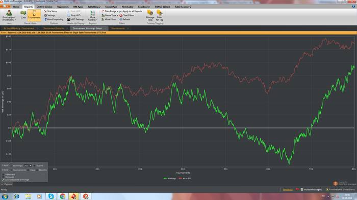Open More Filters dialog
The width and height of the screenshot is (357, 200).
point(109,19)
